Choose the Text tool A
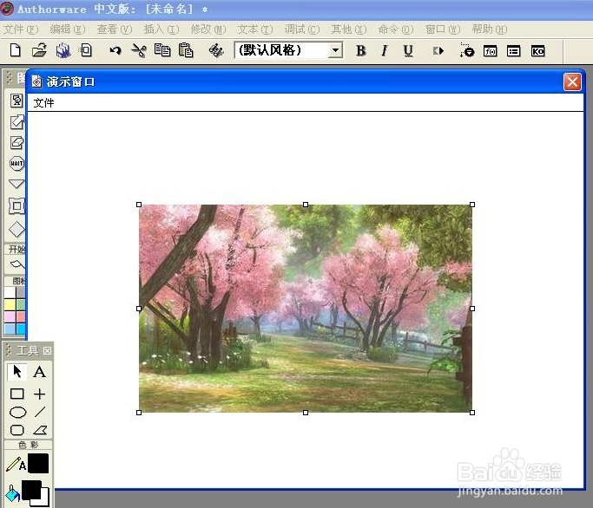 pos(39,372)
